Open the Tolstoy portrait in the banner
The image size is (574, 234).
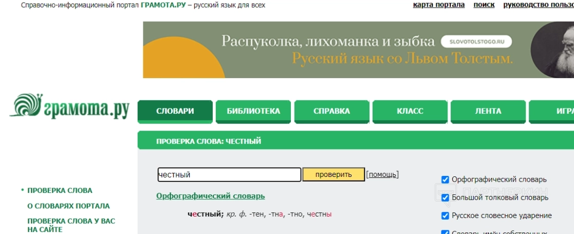pyautogui.click(x=553, y=50)
